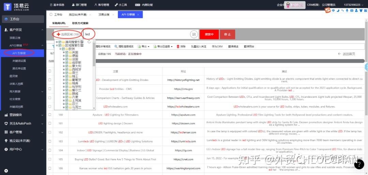Open 决策人挖掘 in the sidebar

pos(16,84)
